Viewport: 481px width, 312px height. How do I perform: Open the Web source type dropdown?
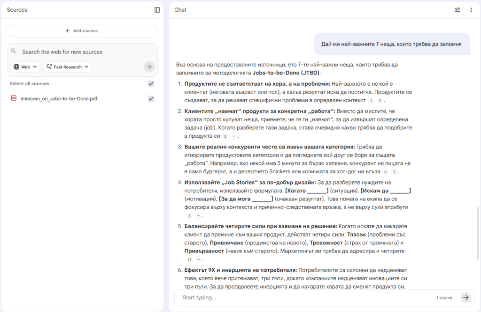[25, 67]
